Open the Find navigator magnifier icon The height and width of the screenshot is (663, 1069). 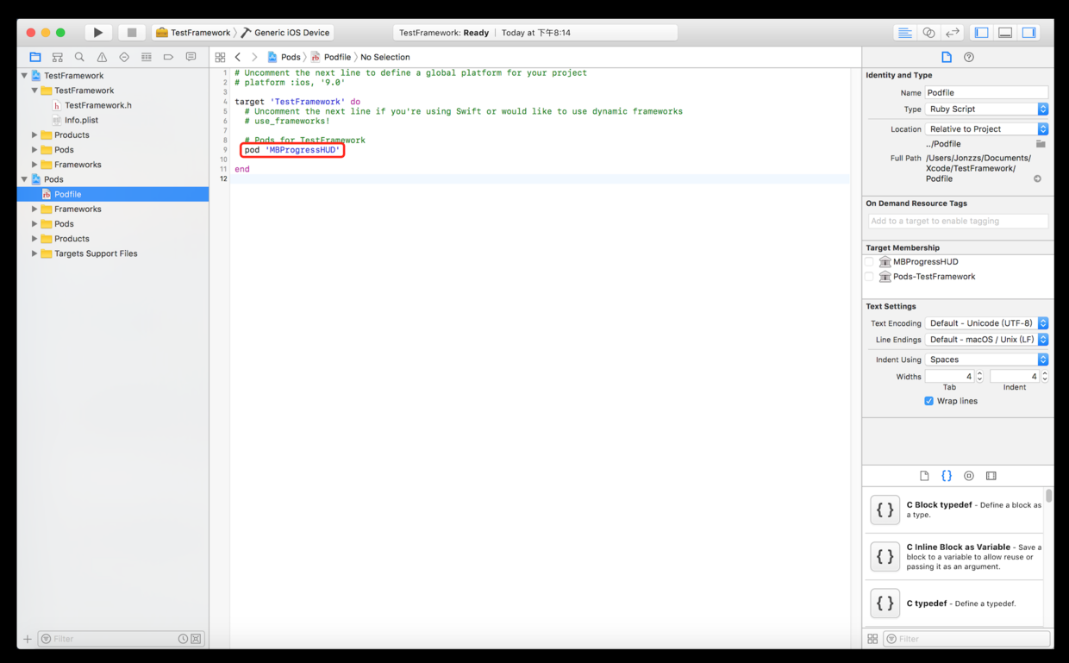point(79,57)
